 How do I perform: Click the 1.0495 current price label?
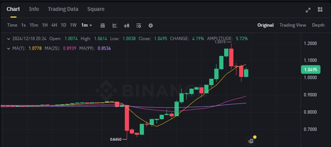(x=310, y=70)
